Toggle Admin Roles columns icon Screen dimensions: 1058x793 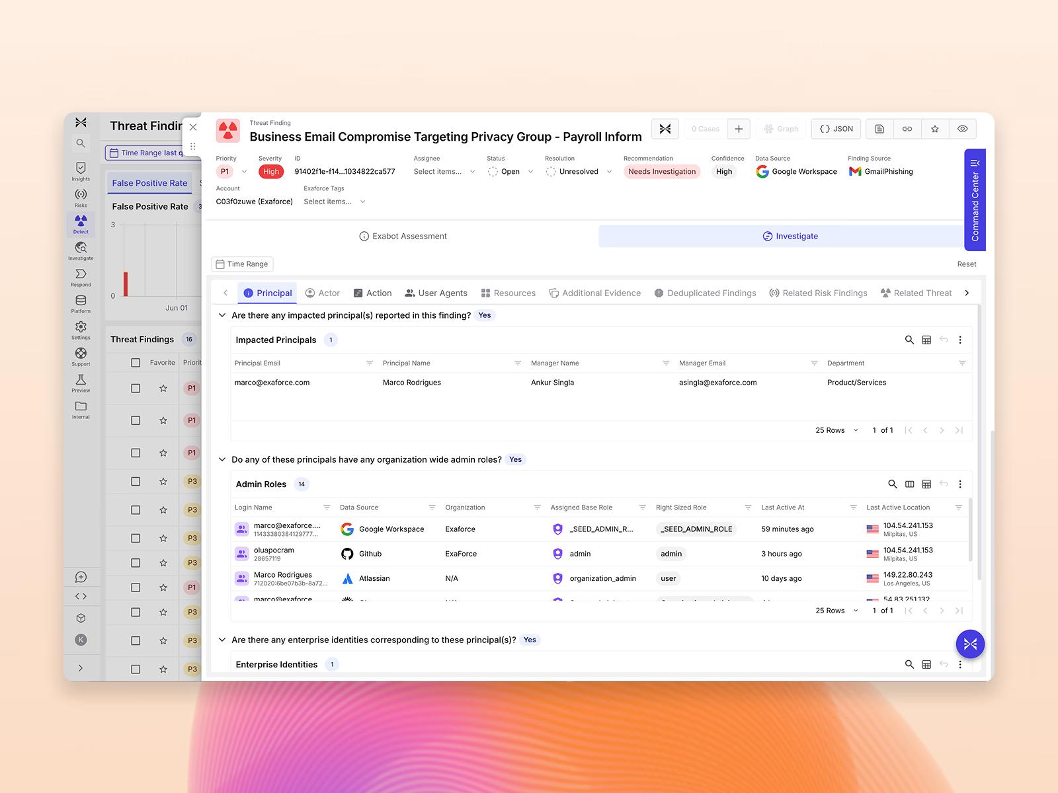coord(910,484)
